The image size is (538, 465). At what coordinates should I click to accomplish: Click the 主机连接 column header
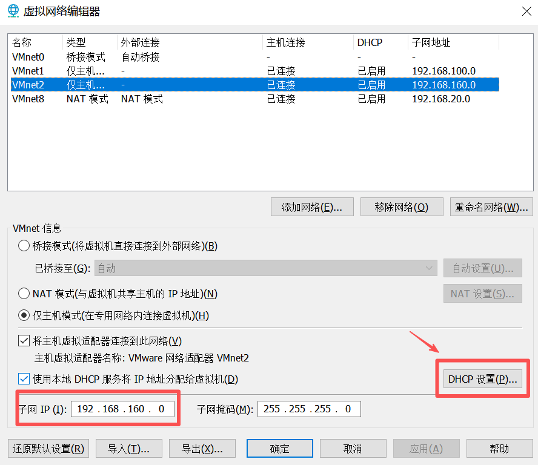308,42
